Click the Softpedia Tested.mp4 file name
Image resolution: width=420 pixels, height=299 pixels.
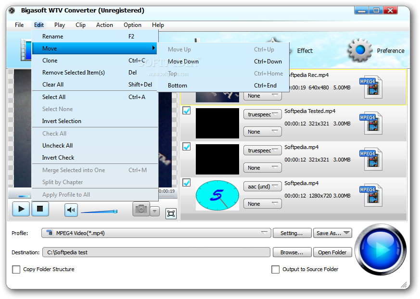click(310, 111)
